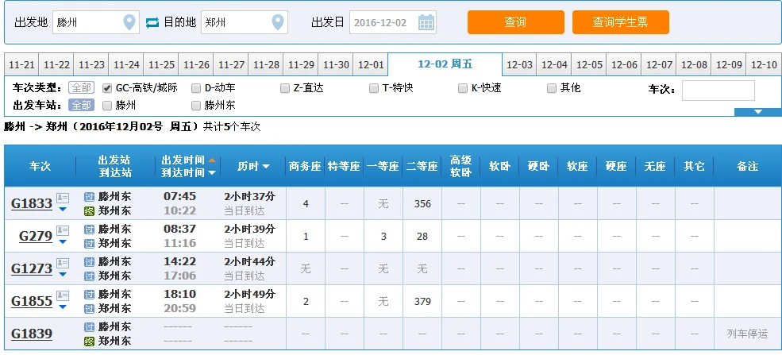Select the 11-30 date tab
This screenshot has height=355, width=782.
point(336,65)
